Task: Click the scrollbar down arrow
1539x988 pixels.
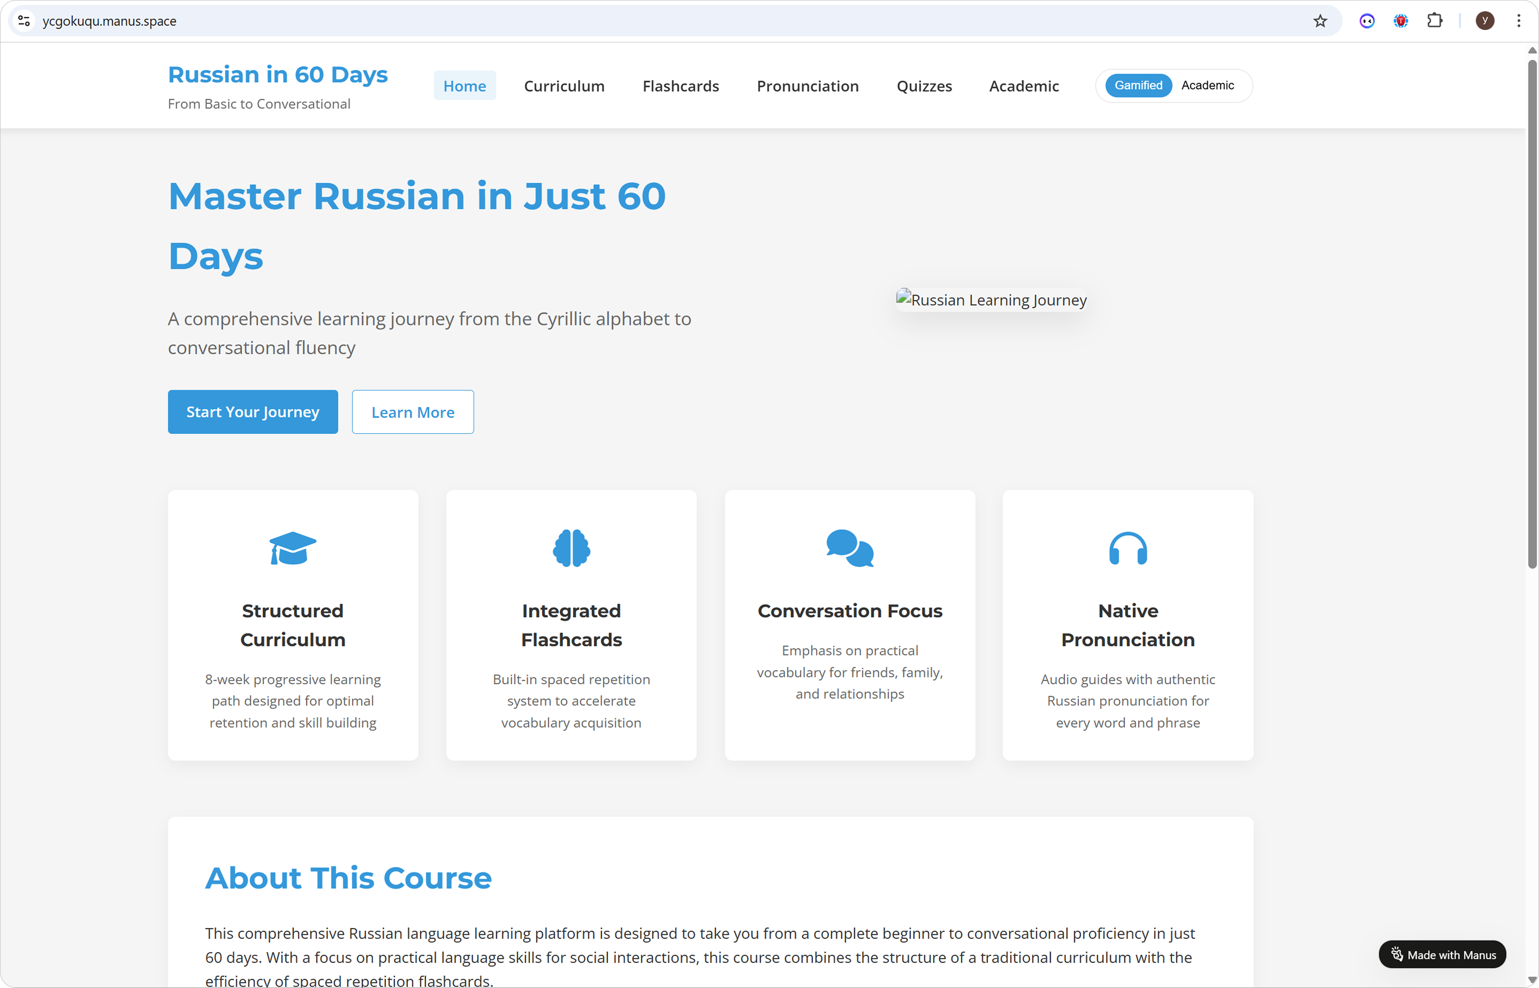Action: coord(1533,980)
